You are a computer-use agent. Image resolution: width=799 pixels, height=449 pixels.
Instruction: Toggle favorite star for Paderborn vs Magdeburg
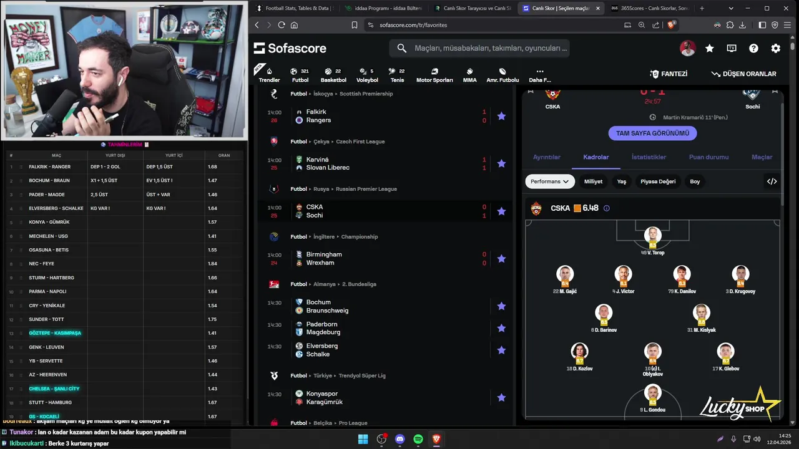(x=501, y=328)
